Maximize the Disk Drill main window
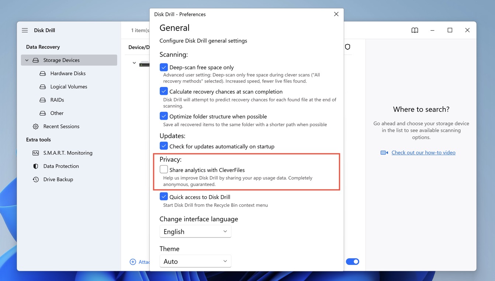 coord(450,30)
